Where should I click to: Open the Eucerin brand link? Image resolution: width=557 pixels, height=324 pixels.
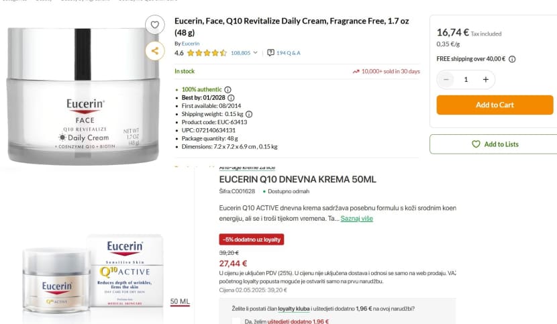pyautogui.click(x=191, y=44)
